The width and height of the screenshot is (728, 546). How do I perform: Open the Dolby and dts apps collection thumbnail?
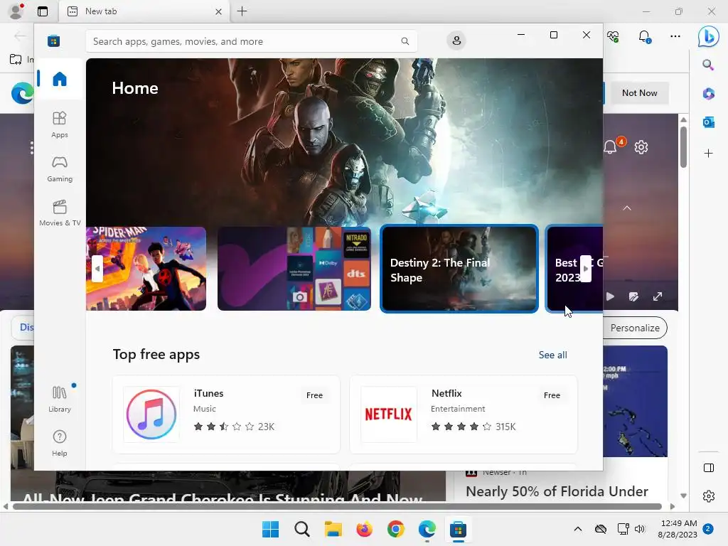click(x=294, y=268)
